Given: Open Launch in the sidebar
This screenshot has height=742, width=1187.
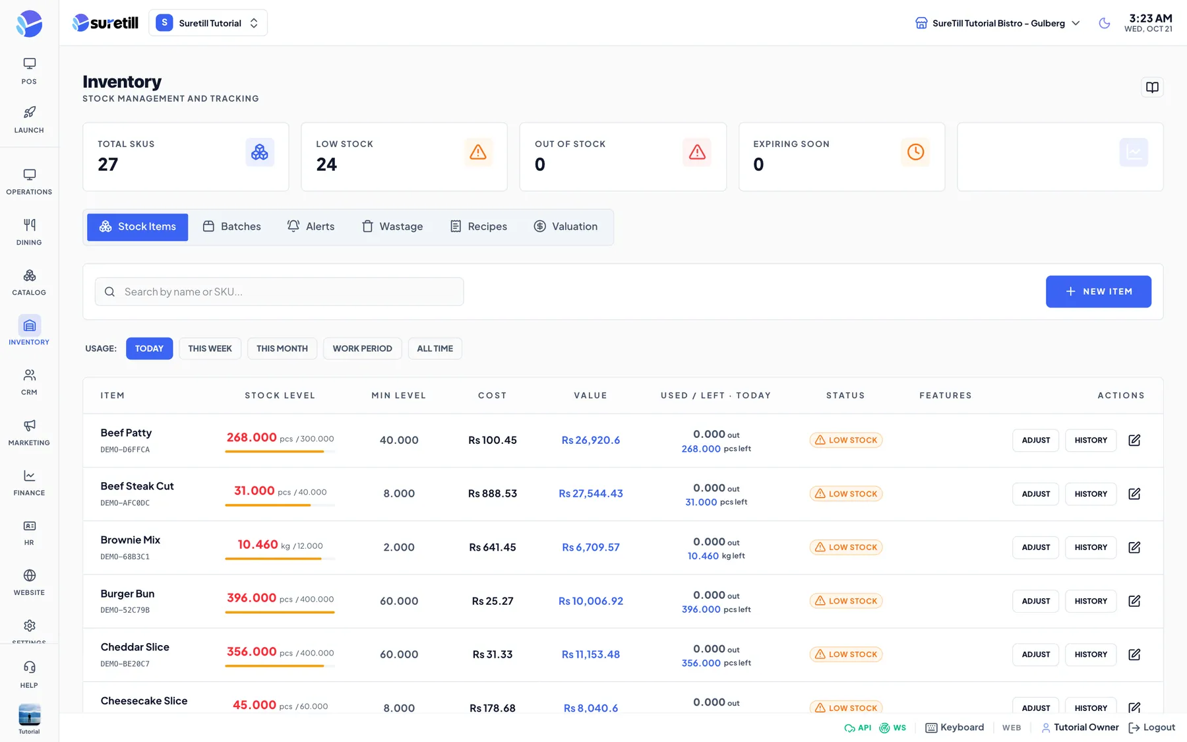Looking at the screenshot, I should click(x=29, y=120).
